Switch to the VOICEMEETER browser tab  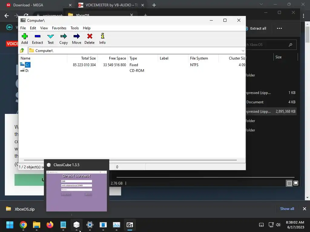pyautogui.click(x=111, y=5)
